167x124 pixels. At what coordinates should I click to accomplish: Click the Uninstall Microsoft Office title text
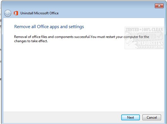(39, 13)
